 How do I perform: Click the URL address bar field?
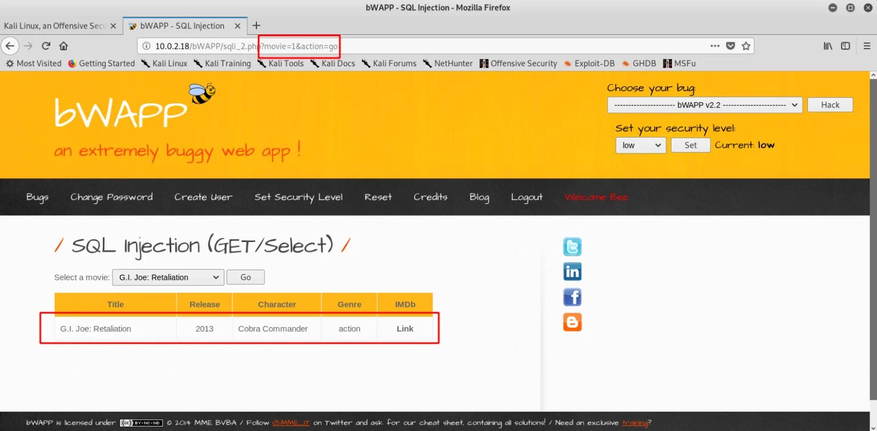pyautogui.click(x=445, y=46)
